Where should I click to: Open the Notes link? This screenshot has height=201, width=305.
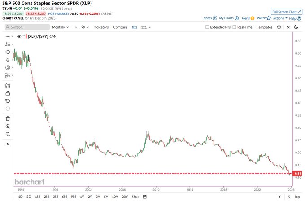(207, 18)
